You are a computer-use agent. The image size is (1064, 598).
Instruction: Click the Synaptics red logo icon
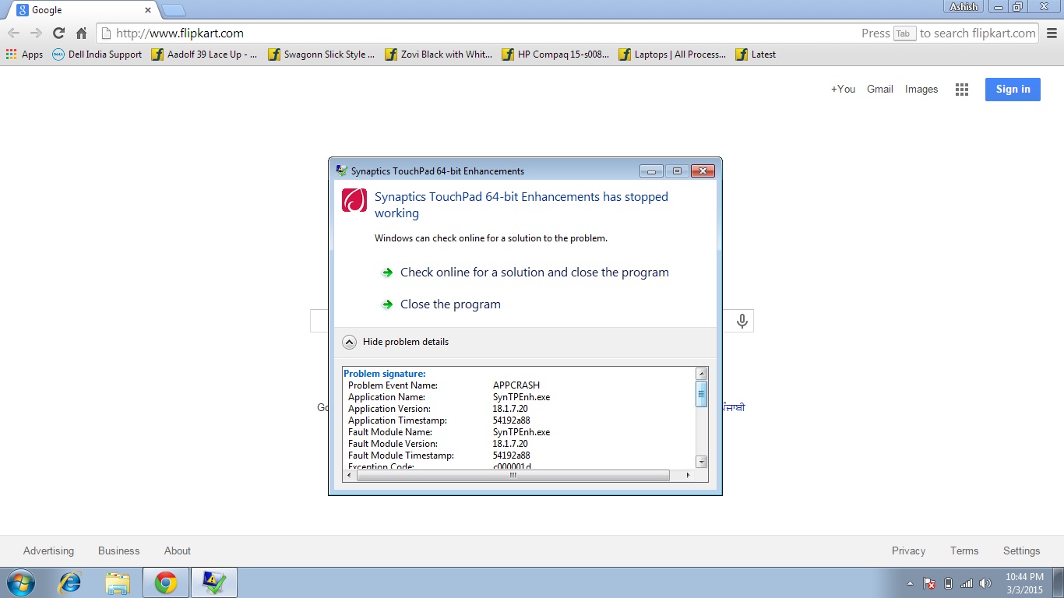point(354,200)
